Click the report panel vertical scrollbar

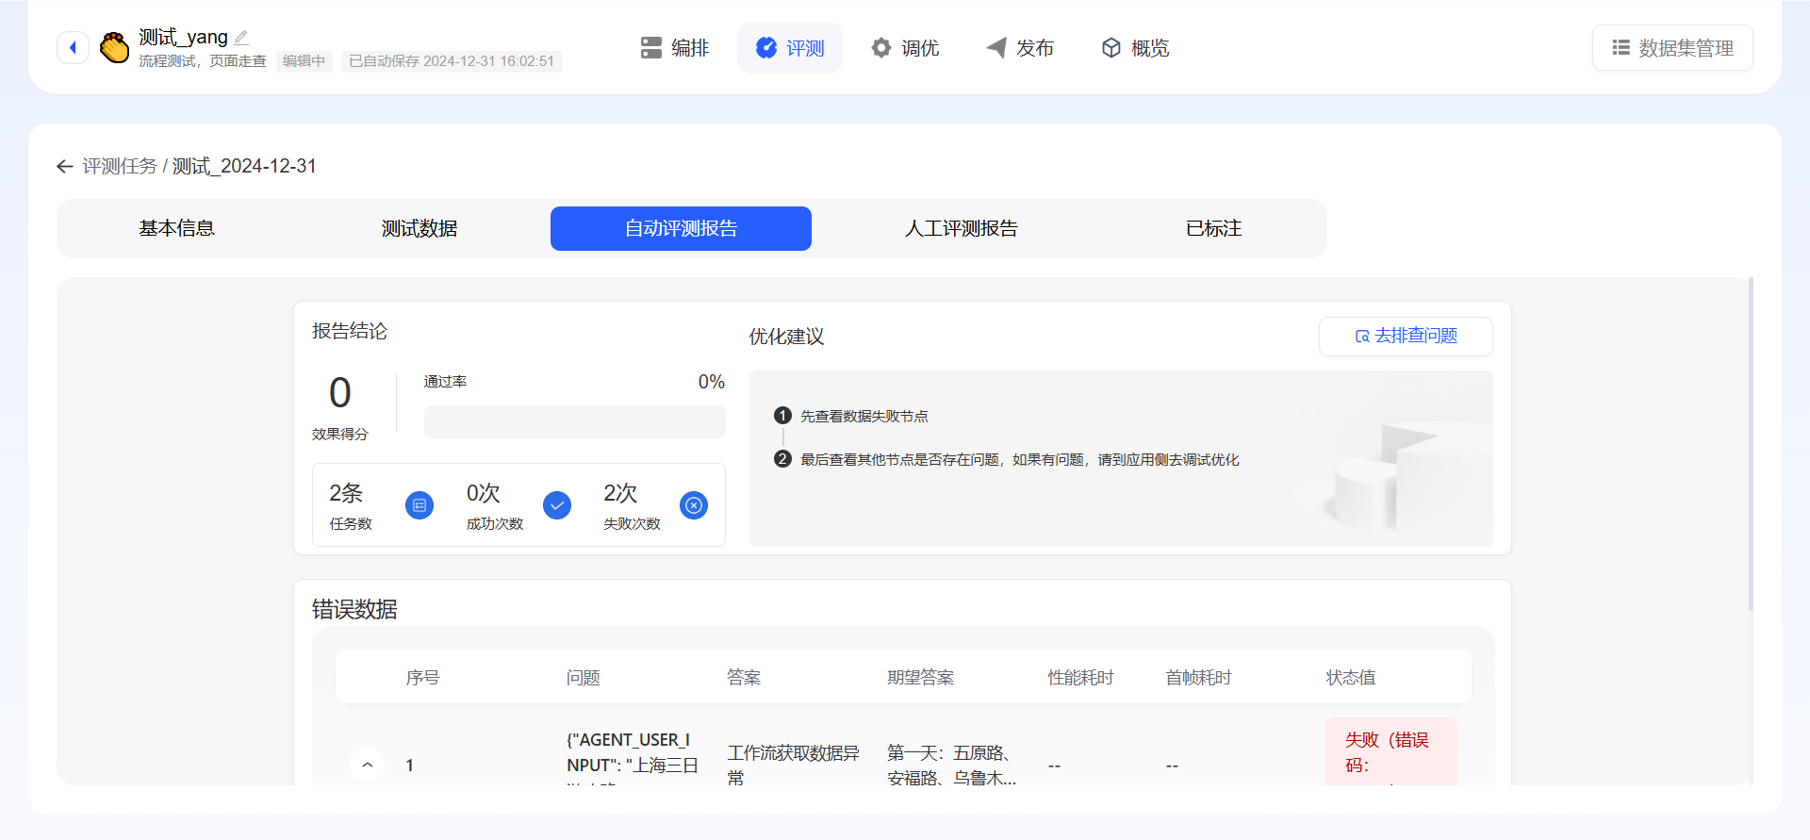pyautogui.click(x=1751, y=443)
